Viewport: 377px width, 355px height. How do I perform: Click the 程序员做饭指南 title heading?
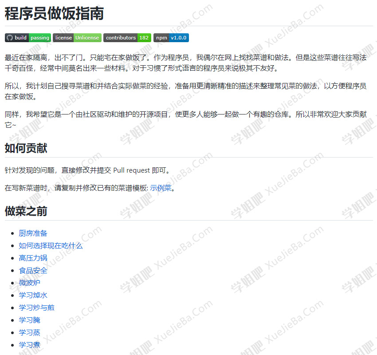coord(55,13)
